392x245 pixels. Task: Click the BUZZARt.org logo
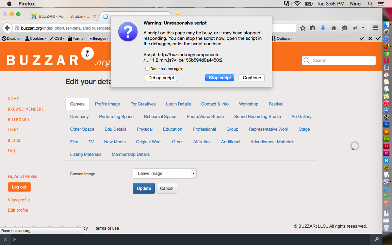[58, 58]
